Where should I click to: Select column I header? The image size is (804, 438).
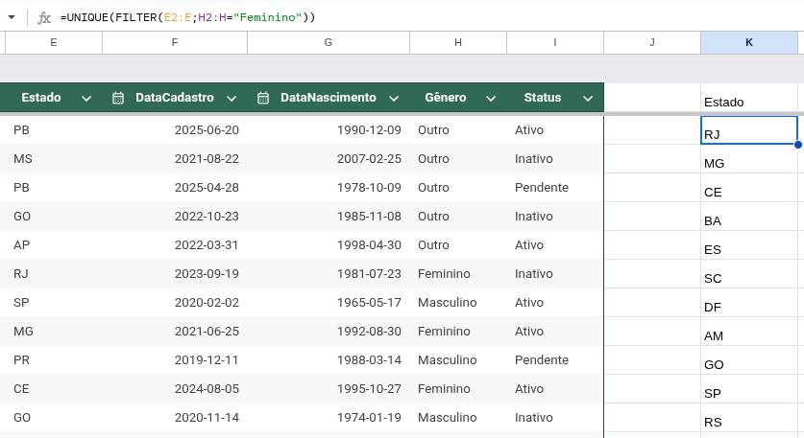tap(555, 42)
